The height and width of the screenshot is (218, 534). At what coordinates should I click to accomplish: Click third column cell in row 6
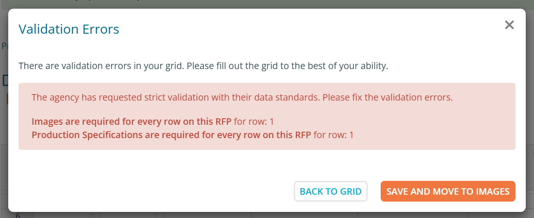click(x=208, y=215)
